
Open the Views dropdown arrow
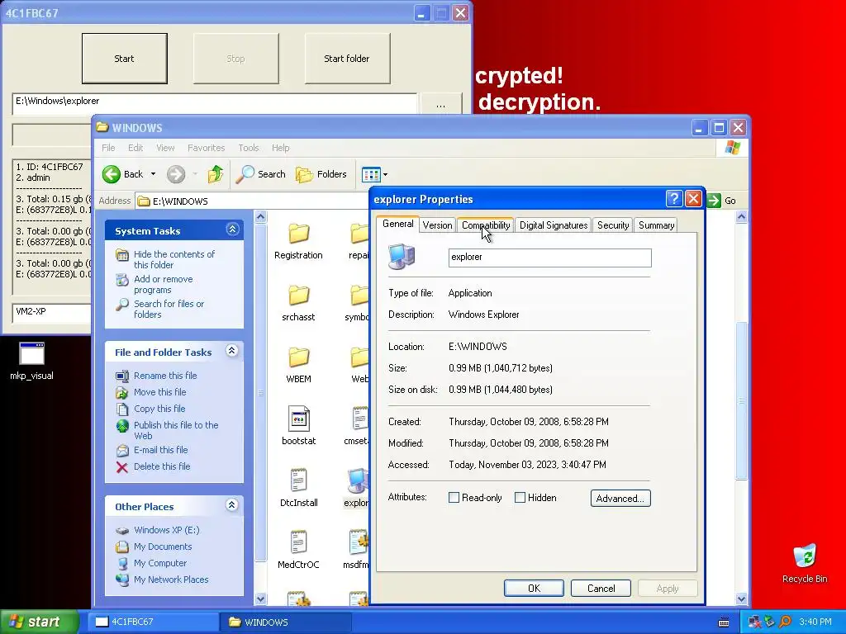tap(385, 175)
